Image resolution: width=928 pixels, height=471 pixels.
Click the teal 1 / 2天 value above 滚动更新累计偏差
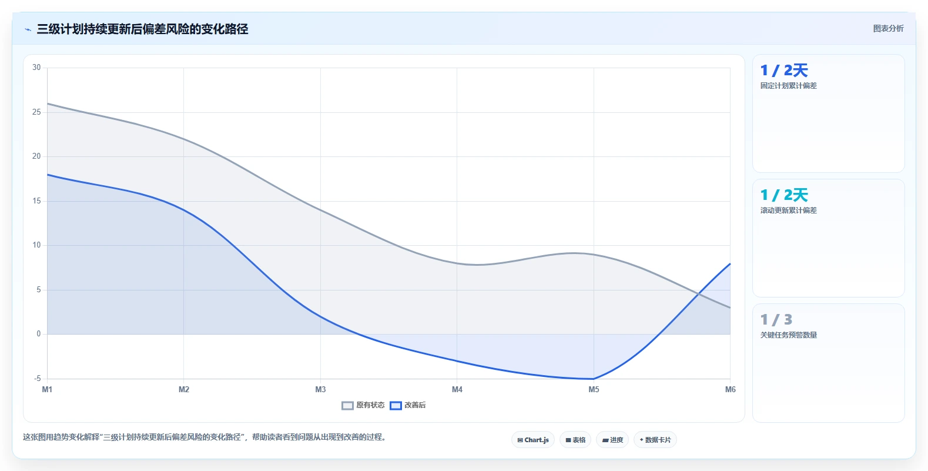click(784, 195)
